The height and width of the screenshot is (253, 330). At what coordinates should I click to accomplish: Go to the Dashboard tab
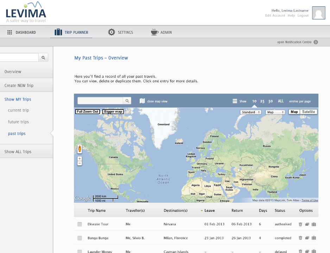22,32
